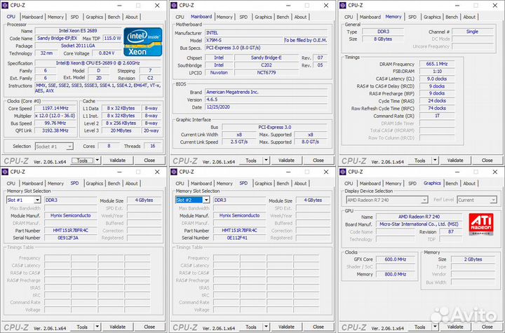Open Graphics tab in the DRAM timings Memory window
The image size is (505, 333).
pos(432,17)
